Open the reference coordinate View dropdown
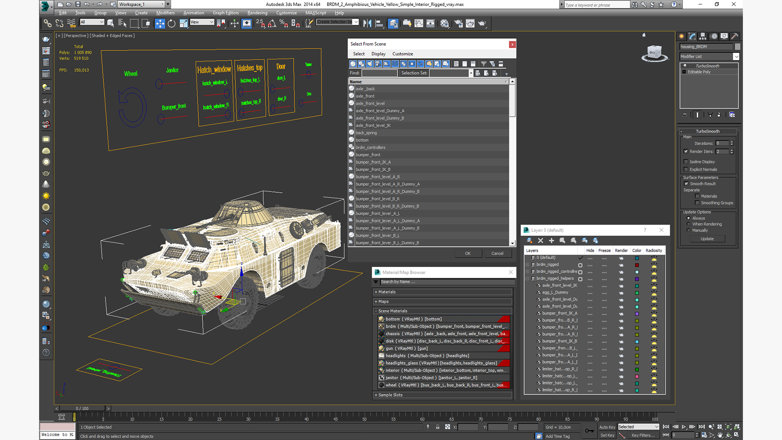Screen dimensions: 782x440 pos(202,22)
